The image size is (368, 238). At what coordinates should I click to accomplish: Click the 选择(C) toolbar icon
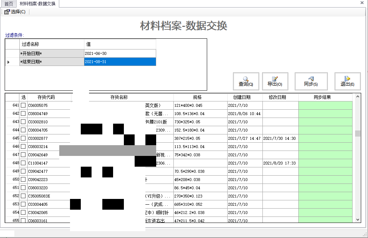tap(7, 12)
